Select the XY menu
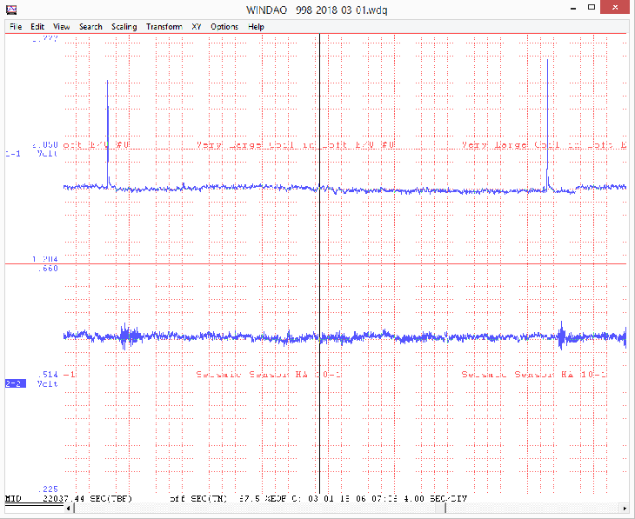 [x=197, y=27]
